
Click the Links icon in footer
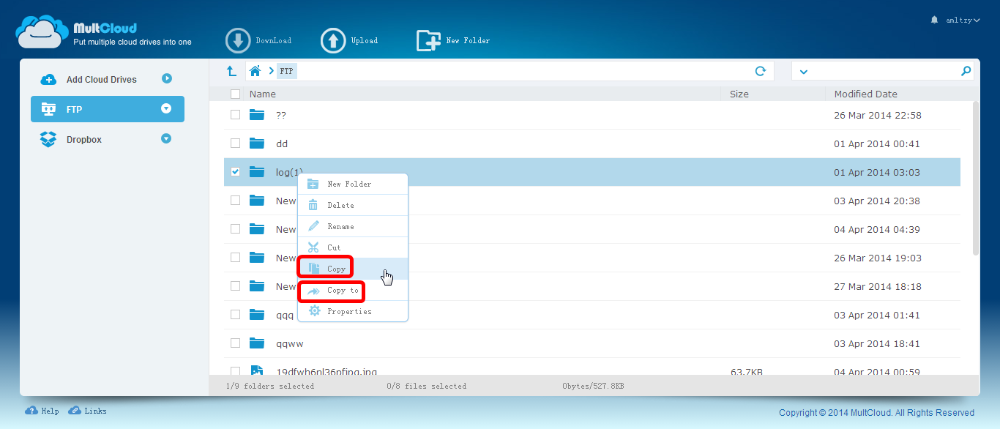click(75, 411)
